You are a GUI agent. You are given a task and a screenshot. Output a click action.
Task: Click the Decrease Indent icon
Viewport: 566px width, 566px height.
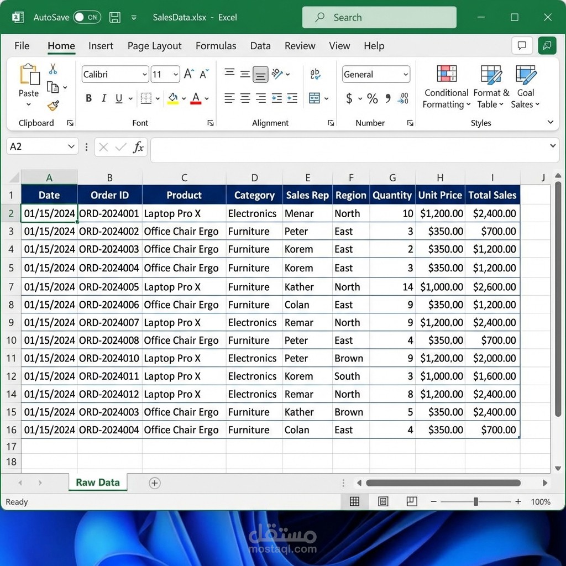[277, 98]
